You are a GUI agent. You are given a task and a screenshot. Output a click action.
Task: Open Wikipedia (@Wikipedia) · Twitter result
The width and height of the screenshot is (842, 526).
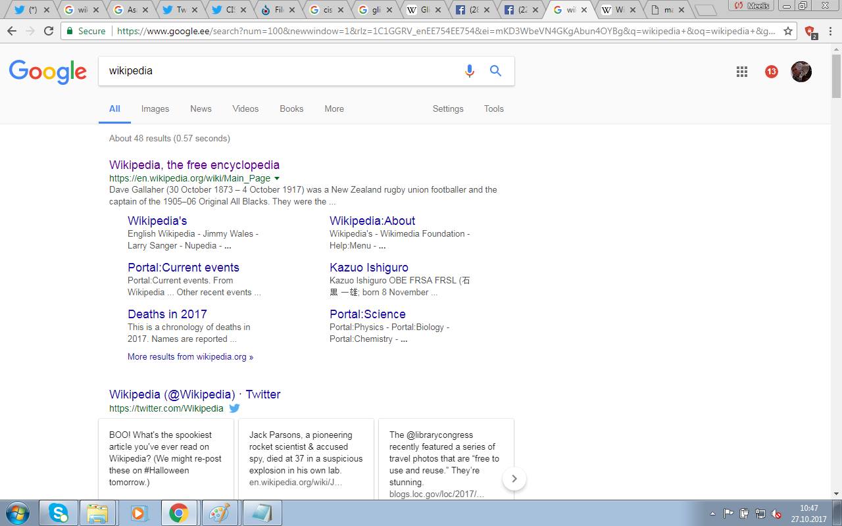click(195, 394)
